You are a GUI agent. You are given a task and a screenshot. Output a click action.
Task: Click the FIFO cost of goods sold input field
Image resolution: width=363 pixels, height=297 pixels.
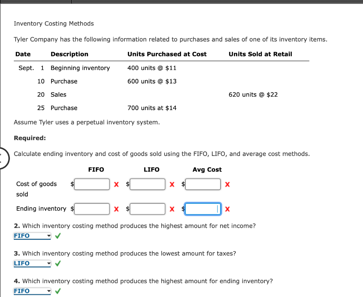click(91, 184)
